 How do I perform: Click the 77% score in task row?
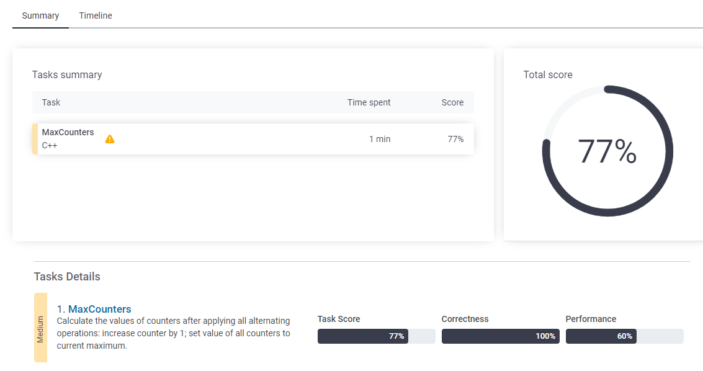pyautogui.click(x=455, y=140)
